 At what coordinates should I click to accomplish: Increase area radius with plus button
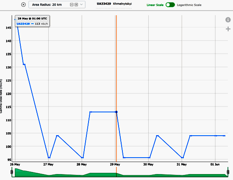pos(76,5)
